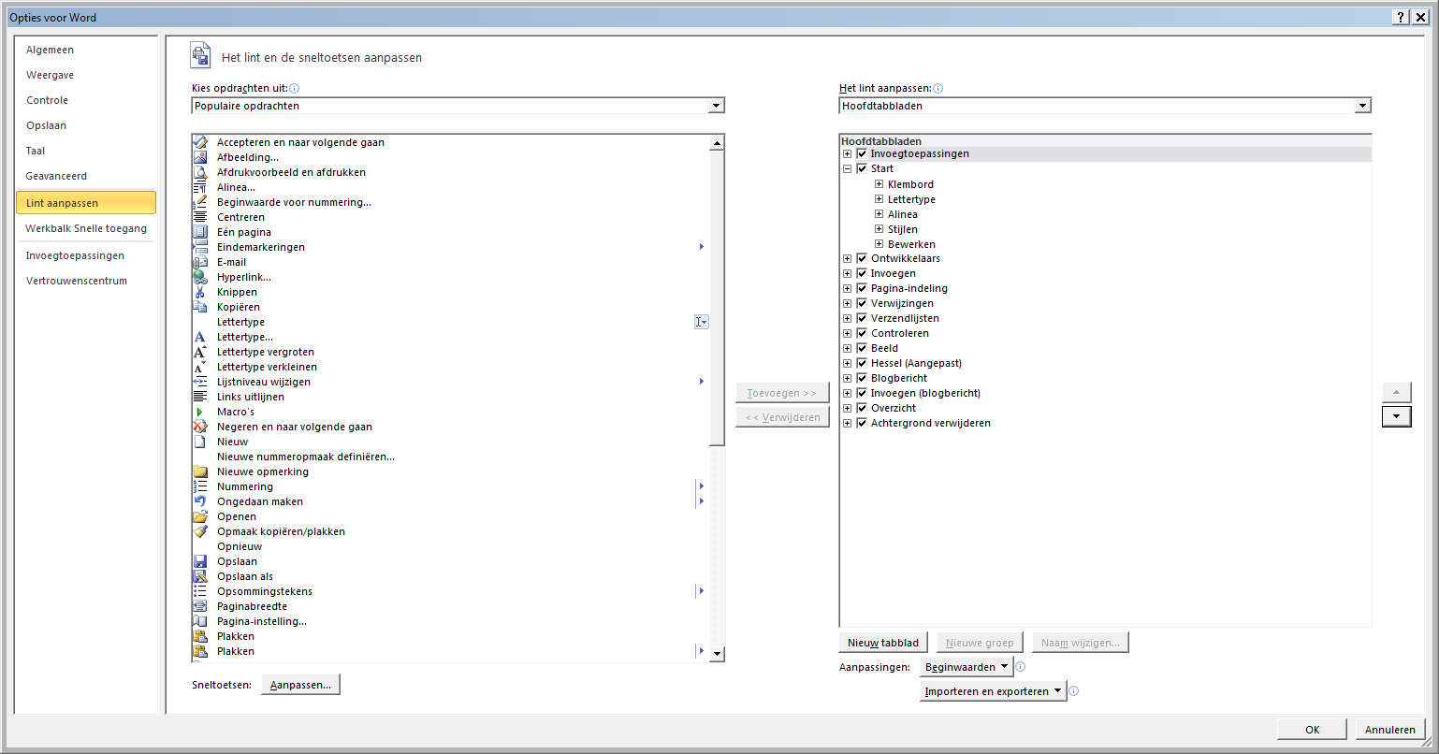The image size is (1439, 754).
Task: Click the Paginabreedte icon
Action: pos(199,606)
